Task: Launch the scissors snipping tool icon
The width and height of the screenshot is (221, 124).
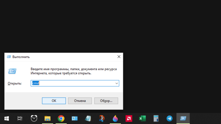Action: coord(102,118)
